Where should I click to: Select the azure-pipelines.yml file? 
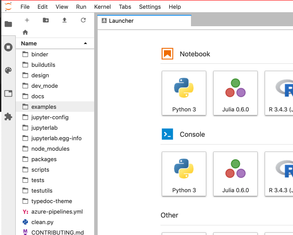pyautogui.click(x=55, y=211)
